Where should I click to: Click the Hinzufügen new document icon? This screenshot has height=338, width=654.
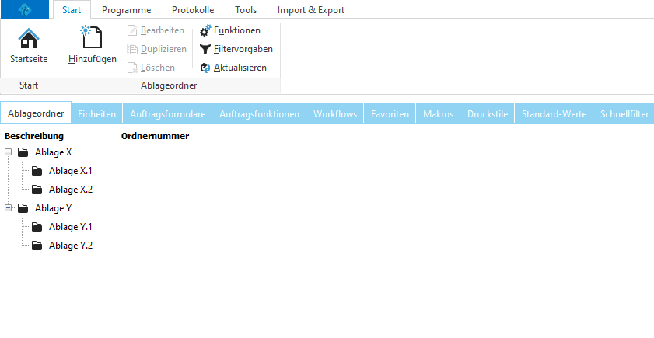pyautogui.click(x=92, y=39)
